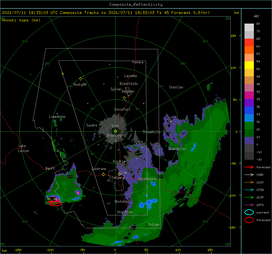The image size is (272, 254).
Task: Click the Innisfail label
Action: coord(122,109)
